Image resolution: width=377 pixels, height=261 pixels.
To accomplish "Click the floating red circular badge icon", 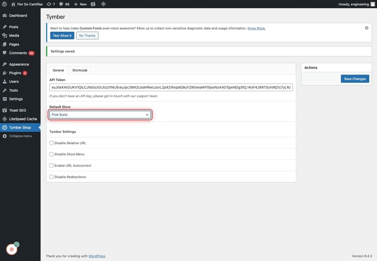I will 12,249.
